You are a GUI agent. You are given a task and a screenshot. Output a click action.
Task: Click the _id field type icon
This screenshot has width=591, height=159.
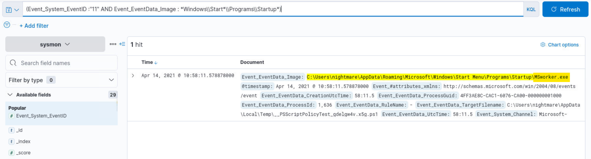pos(12,130)
